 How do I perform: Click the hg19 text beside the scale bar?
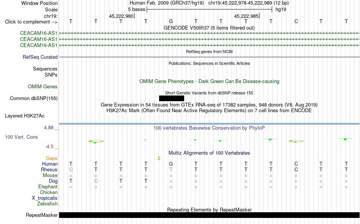tap(281, 9)
